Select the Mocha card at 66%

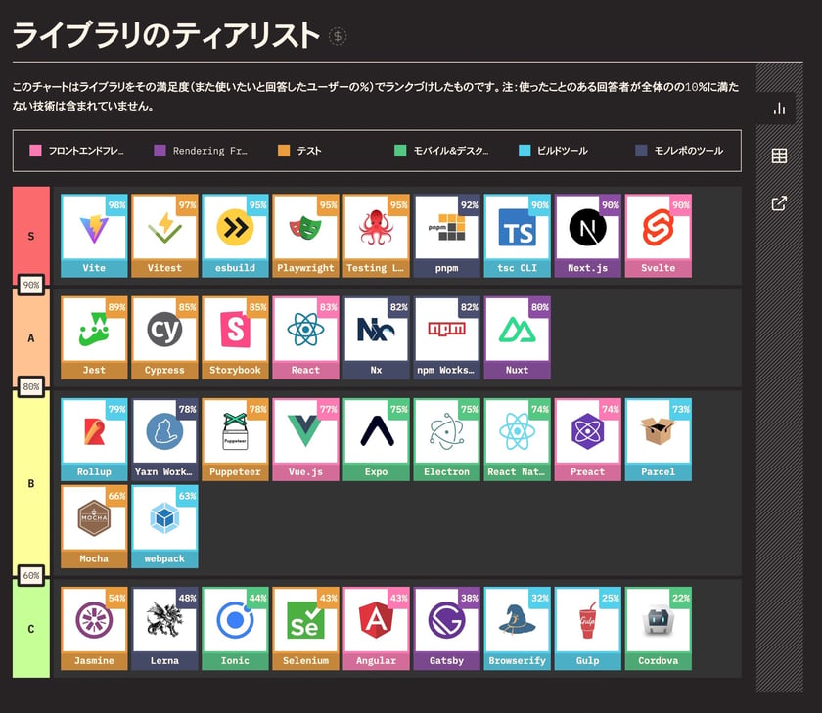(x=94, y=526)
